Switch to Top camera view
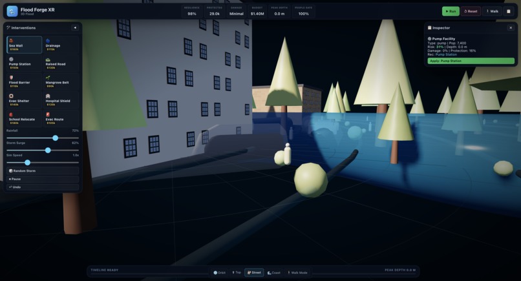This screenshot has height=281, width=521. pyautogui.click(x=236, y=273)
